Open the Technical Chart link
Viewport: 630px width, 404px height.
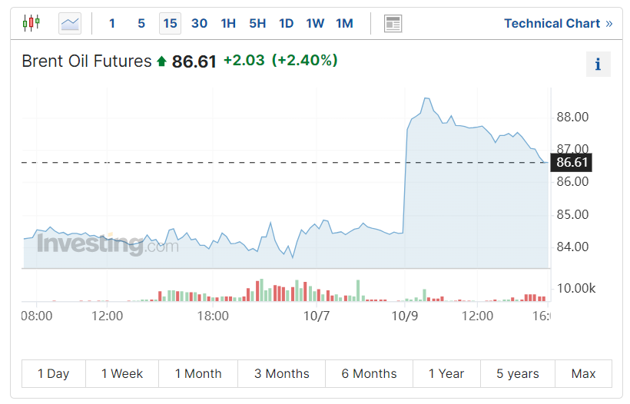pos(558,24)
